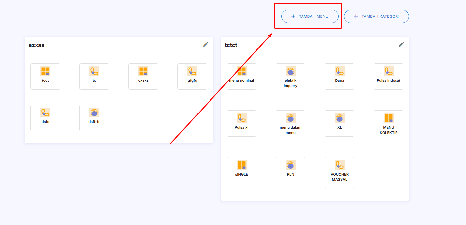
Task: Open the MENU KOLEKTIF tile
Action: point(389,126)
